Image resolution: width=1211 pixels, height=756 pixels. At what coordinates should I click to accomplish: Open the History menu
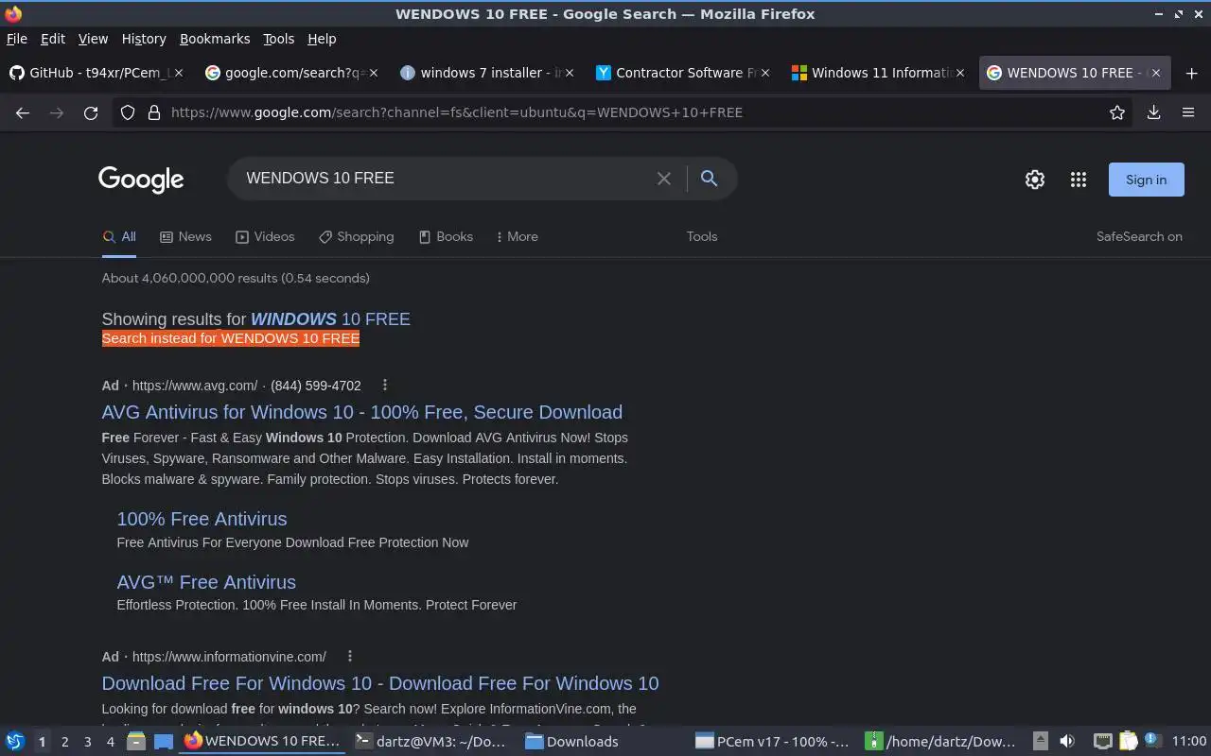[x=144, y=39]
